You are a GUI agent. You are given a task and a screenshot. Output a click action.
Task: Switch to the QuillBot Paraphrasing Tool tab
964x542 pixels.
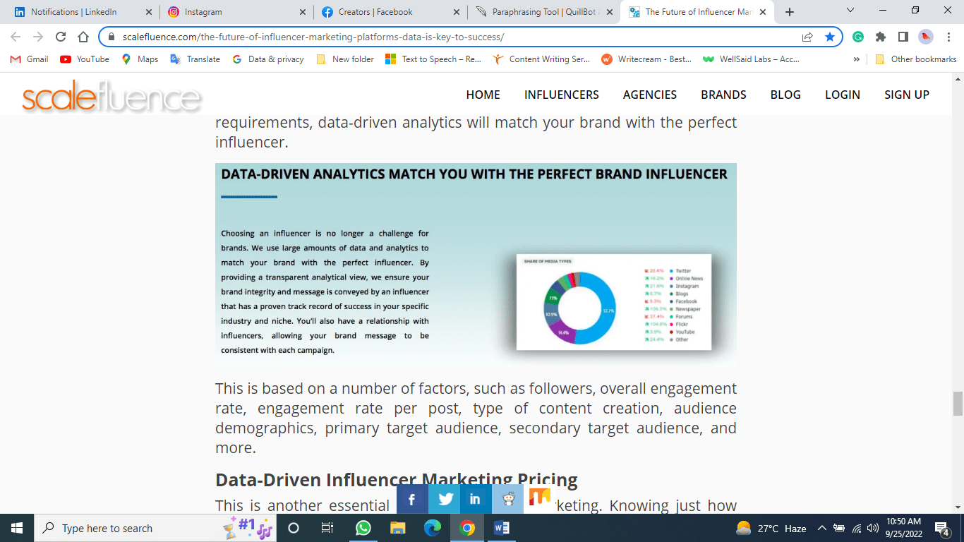[544, 12]
